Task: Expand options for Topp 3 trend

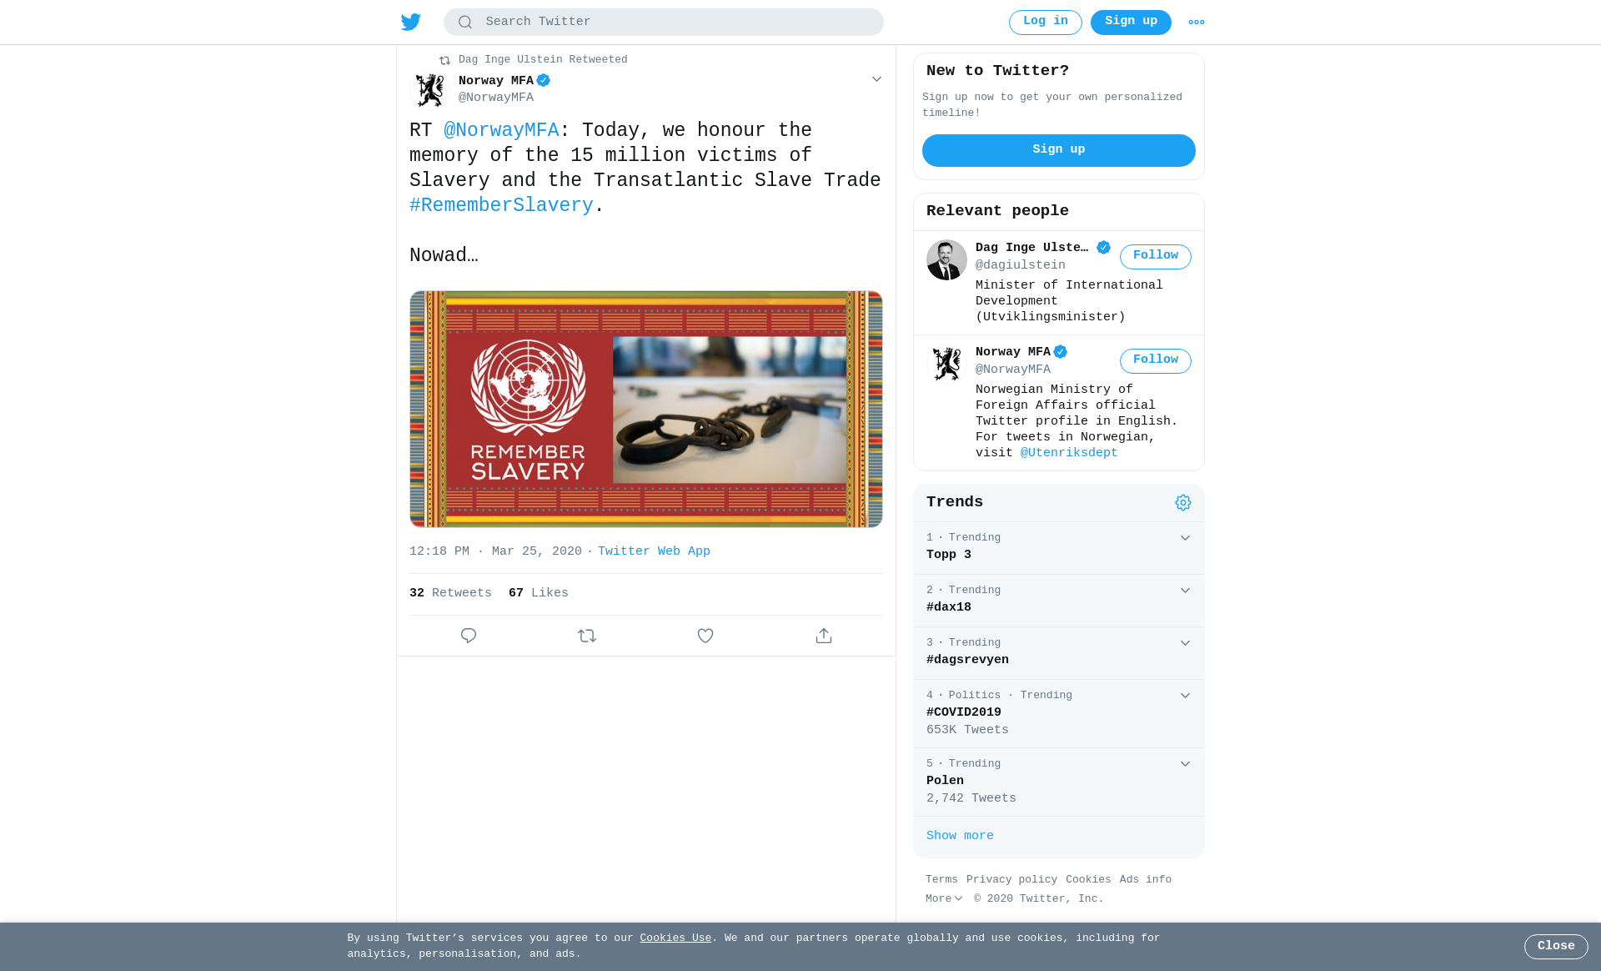Action: point(1185,538)
